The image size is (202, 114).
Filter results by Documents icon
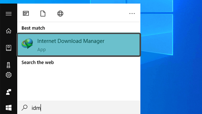[43, 13]
